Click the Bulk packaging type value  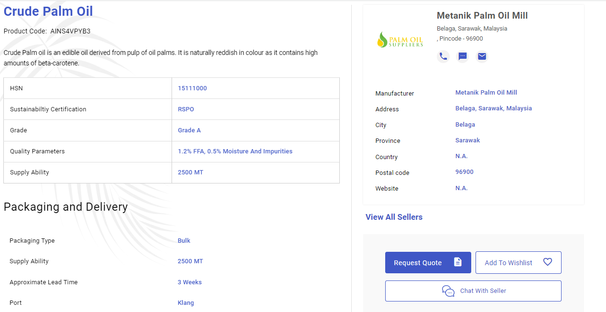(184, 241)
